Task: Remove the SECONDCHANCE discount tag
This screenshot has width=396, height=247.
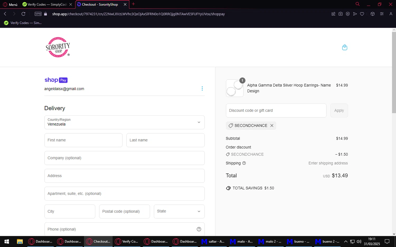Action: [272, 126]
